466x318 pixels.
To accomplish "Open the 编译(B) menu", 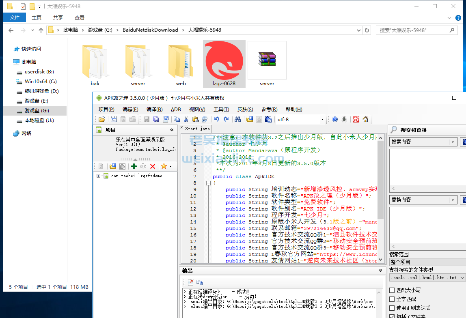I will [x=154, y=110].
